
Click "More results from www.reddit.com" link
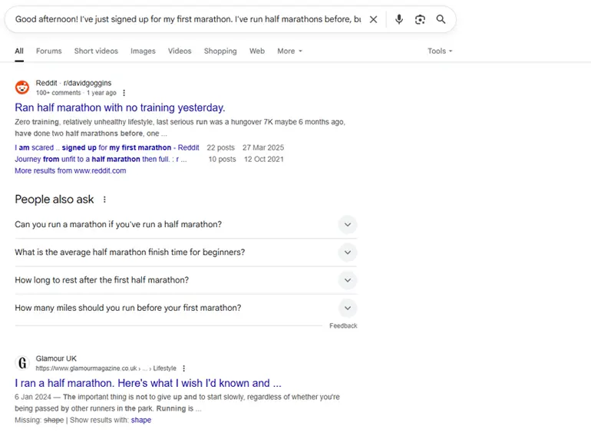click(70, 170)
